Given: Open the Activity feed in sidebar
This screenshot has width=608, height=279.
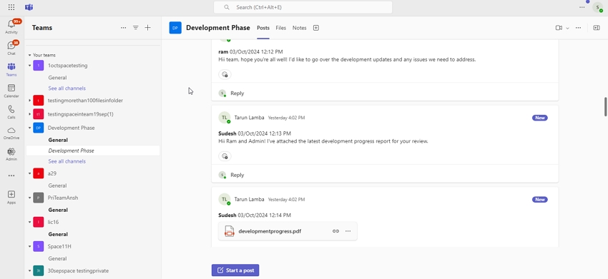Looking at the screenshot, I should click(11, 26).
